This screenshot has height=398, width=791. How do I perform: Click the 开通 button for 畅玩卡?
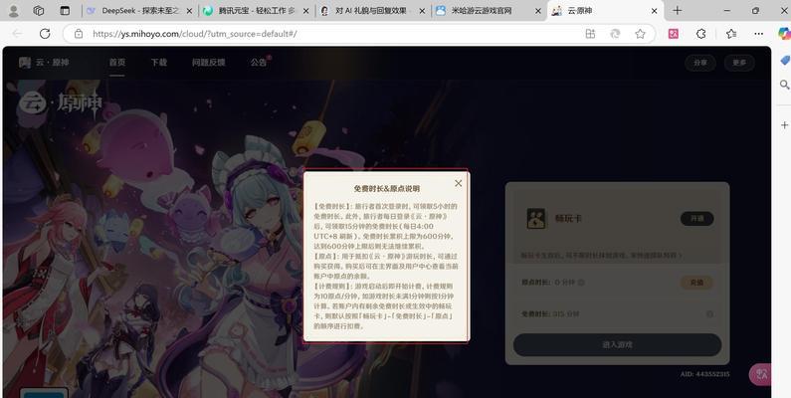coord(696,219)
